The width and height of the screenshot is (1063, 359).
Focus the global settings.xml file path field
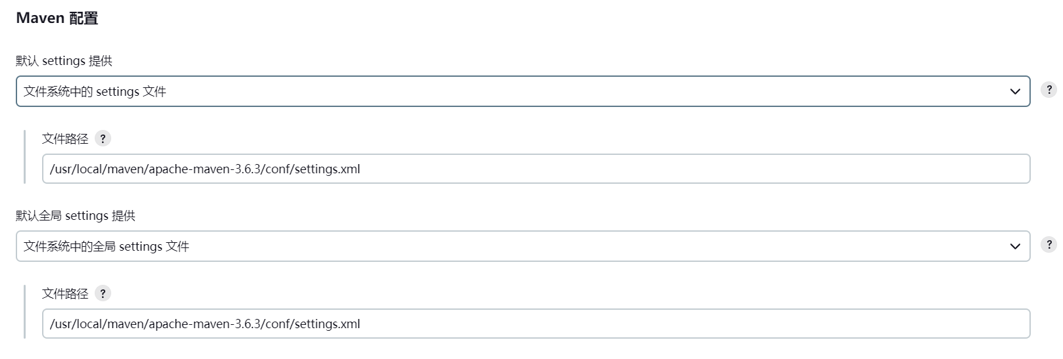(536, 324)
